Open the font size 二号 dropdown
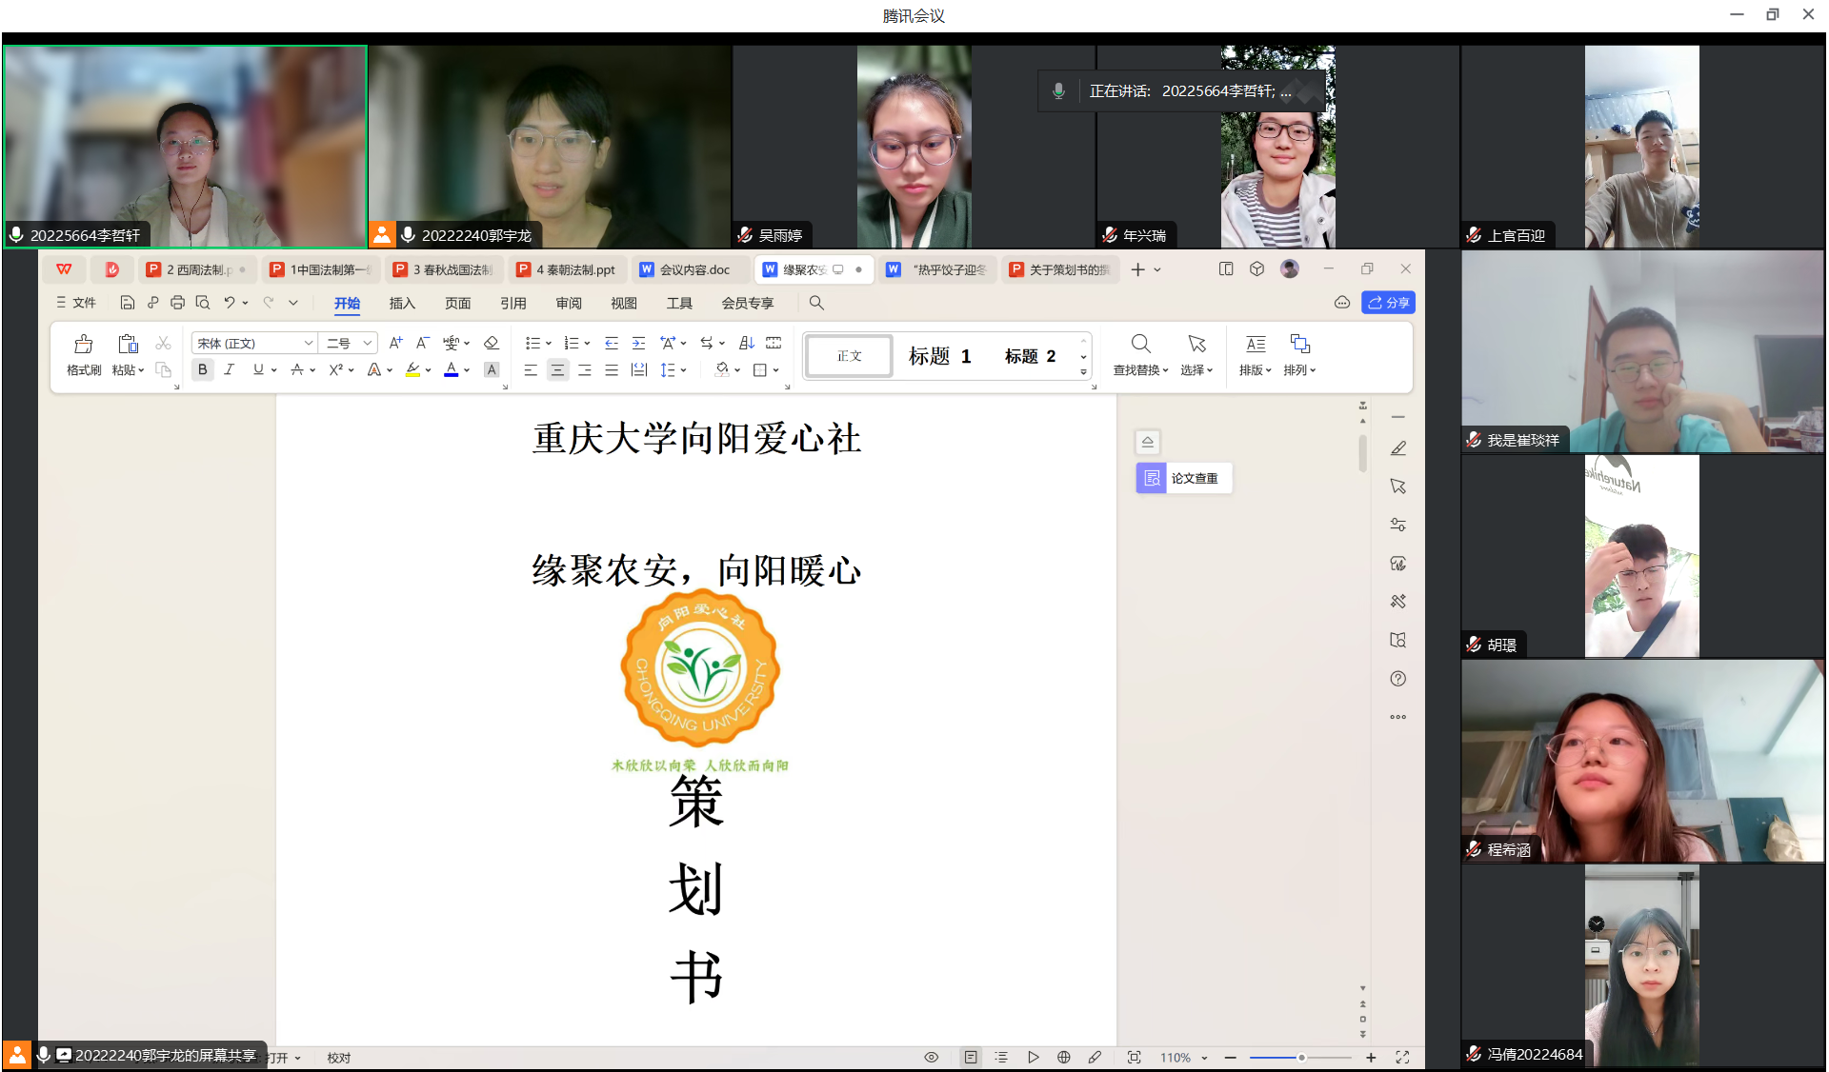Image resolution: width=1829 pixels, height=1072 pixels. (x=367, y=343)
